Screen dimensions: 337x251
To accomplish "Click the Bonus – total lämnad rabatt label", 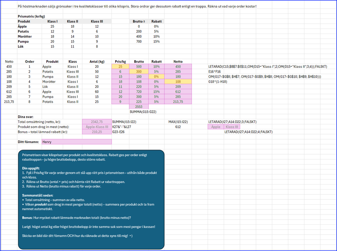I will pyautogui.click(x=43, y=132).
